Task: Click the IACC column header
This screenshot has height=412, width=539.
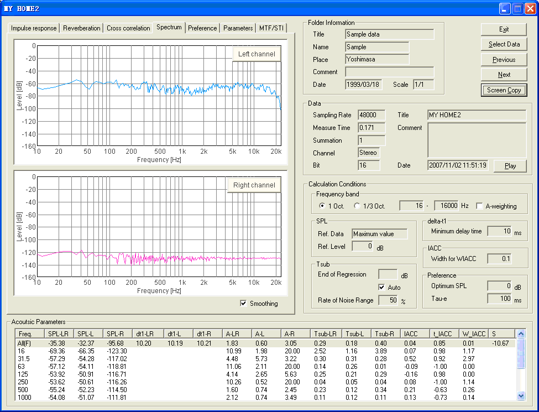Action: [415, 334]
